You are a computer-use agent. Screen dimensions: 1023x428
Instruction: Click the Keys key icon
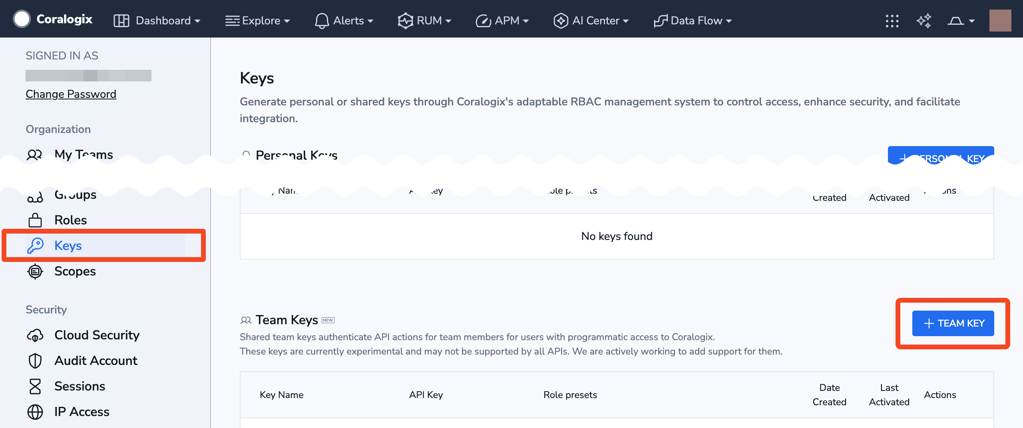[x=35, y=246]
